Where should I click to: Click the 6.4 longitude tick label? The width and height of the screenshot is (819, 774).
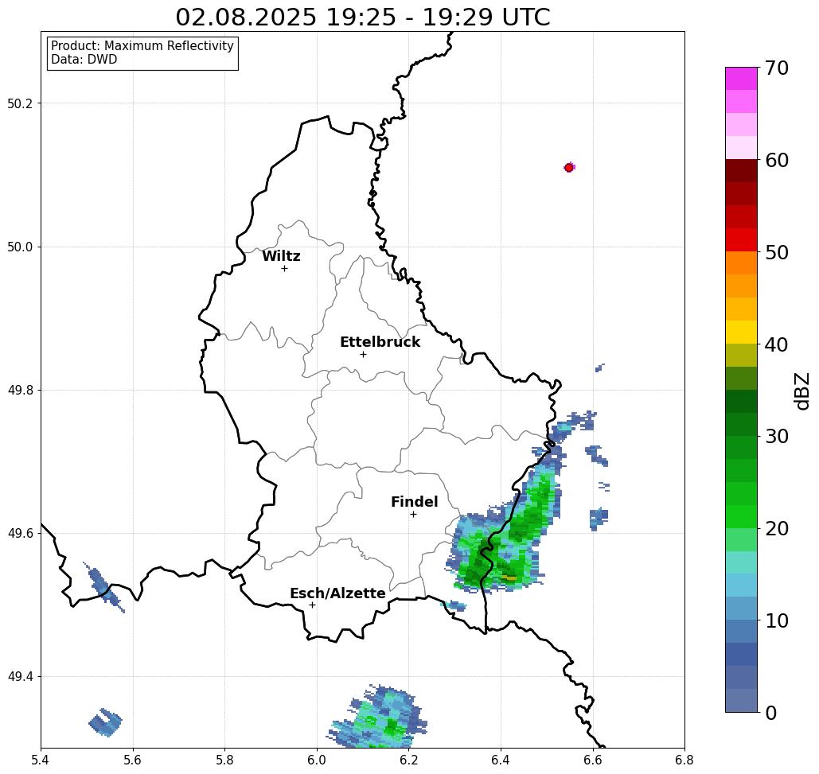[501, 760]
